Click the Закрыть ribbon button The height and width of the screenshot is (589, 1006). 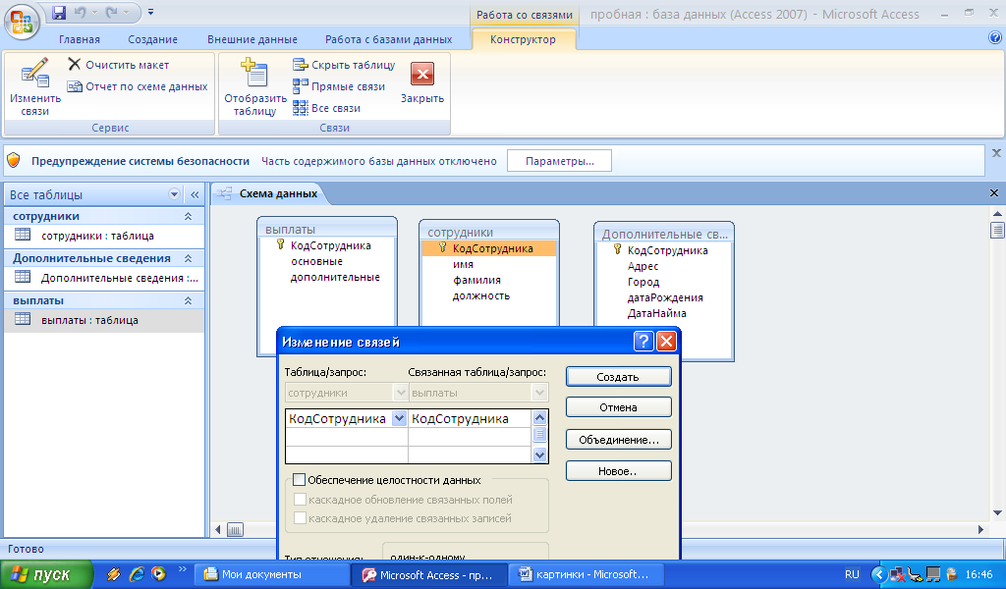pos(422,82)
